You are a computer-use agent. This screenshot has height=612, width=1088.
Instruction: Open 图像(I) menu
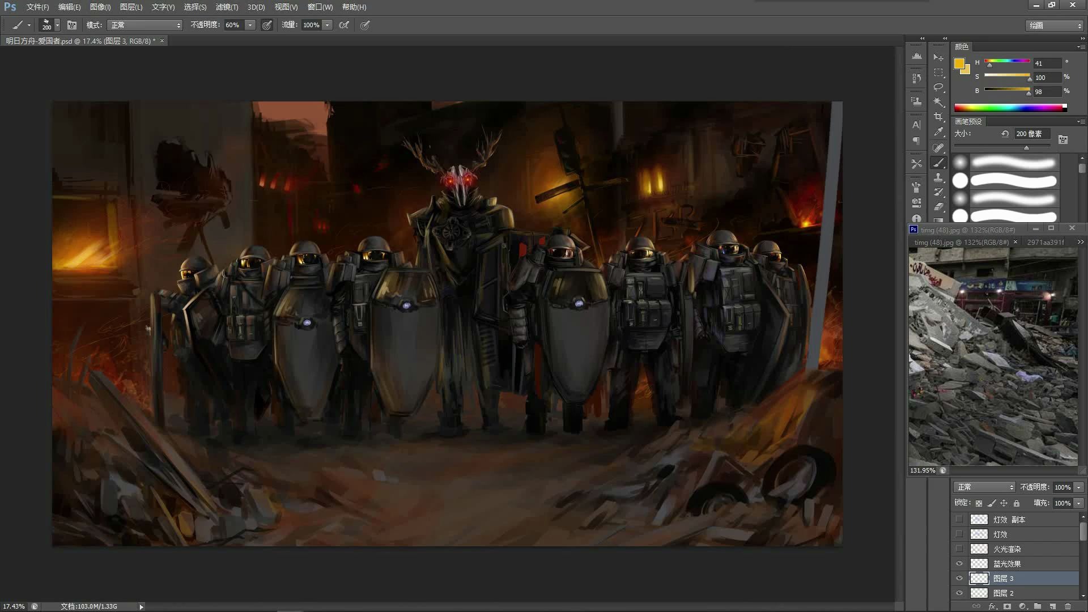pyautogui.click(x=100, y=7)
